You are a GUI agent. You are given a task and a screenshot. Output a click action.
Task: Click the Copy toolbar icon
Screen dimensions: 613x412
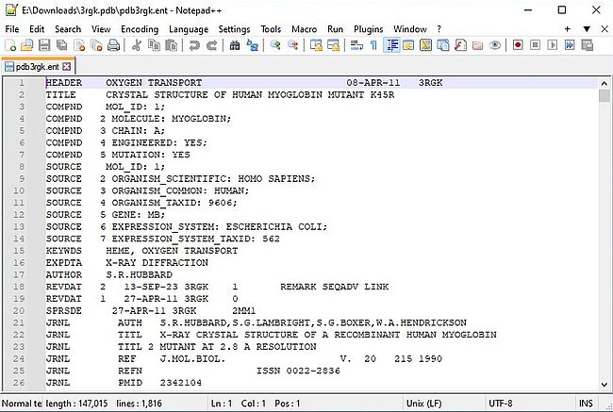click(x=154, y=45)
